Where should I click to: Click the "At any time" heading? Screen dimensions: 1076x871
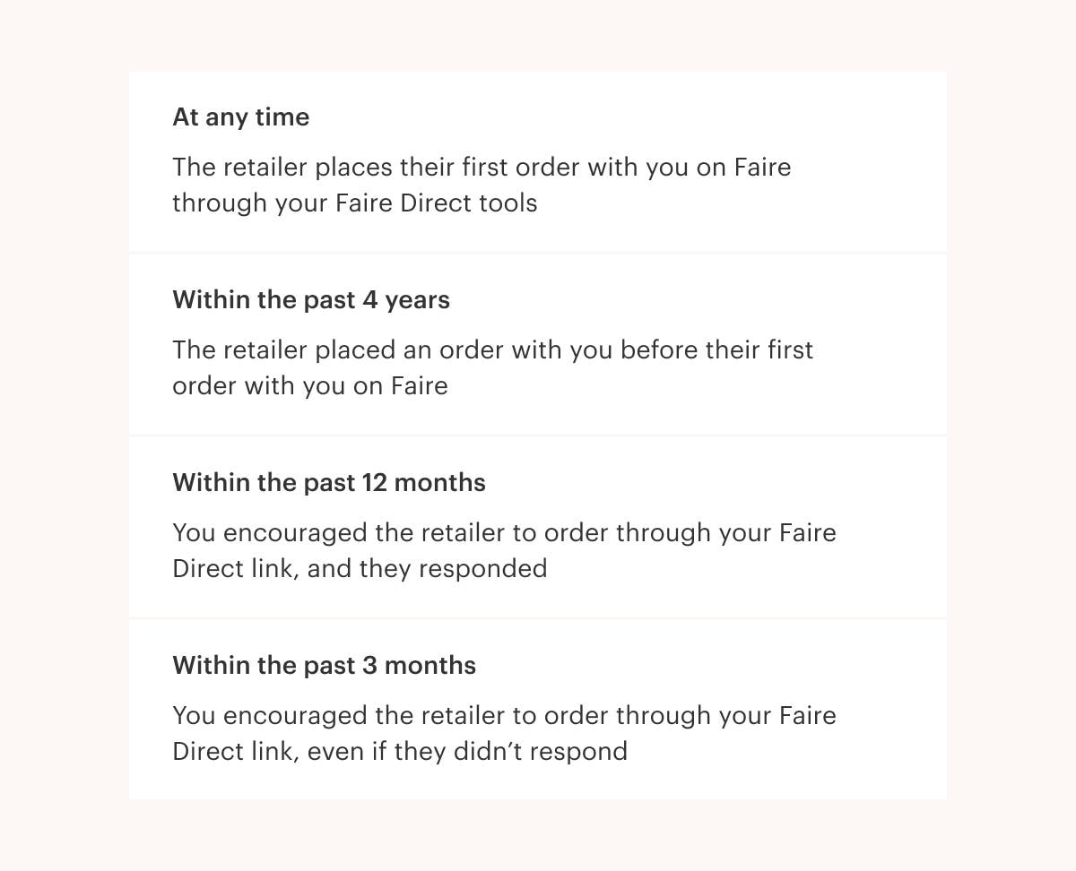click(240, 117)
